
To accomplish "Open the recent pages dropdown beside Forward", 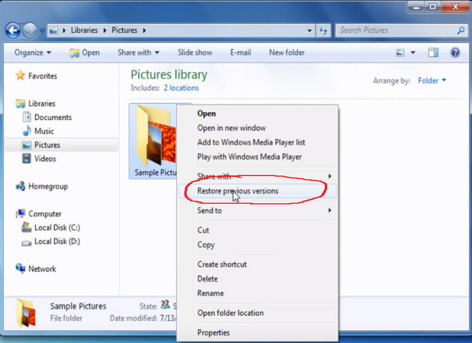I will coord(42,31).
